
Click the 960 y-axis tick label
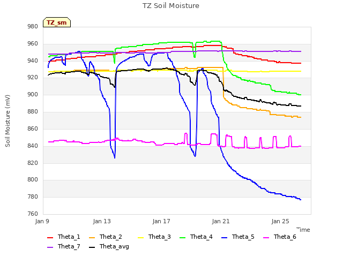33,44
